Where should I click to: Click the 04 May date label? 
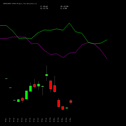(50, 120)
